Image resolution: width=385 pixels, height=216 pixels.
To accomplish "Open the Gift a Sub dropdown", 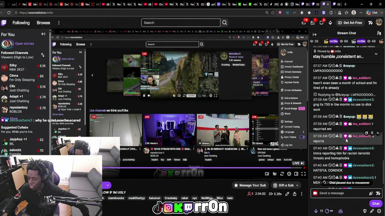I will pos(286,185).
